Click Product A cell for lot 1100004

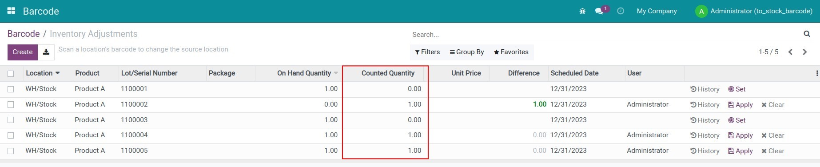pyautogui.click(x=90, y=135)
